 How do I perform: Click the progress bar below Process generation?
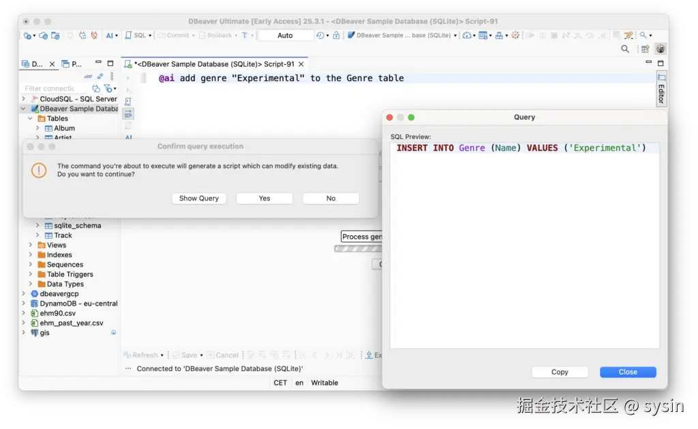point(359,248)
